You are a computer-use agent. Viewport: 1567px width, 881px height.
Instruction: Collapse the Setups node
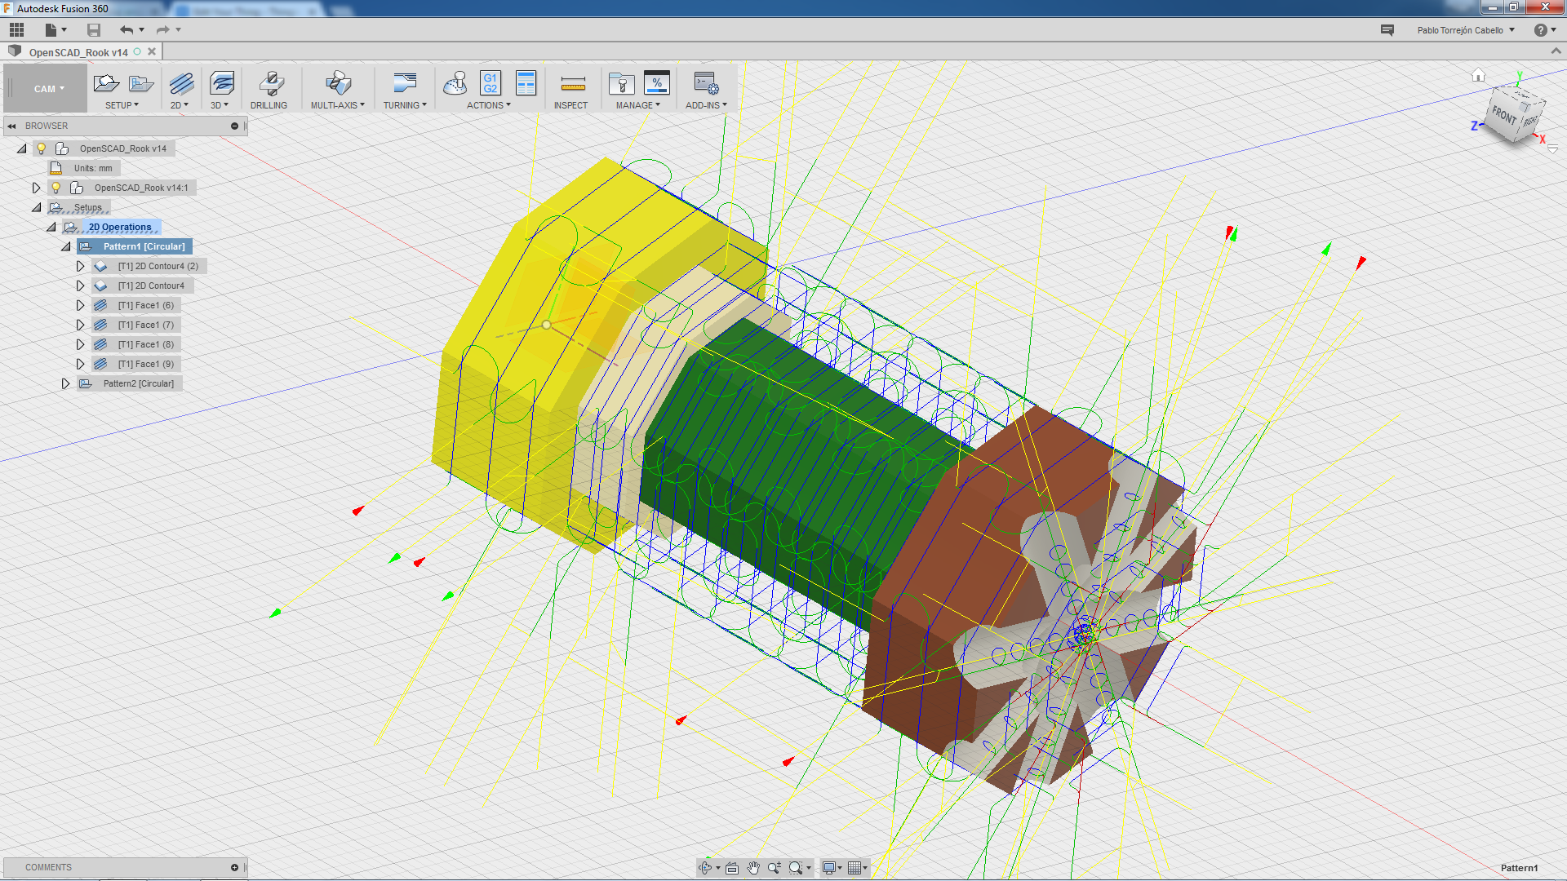[x=37, y=207]
